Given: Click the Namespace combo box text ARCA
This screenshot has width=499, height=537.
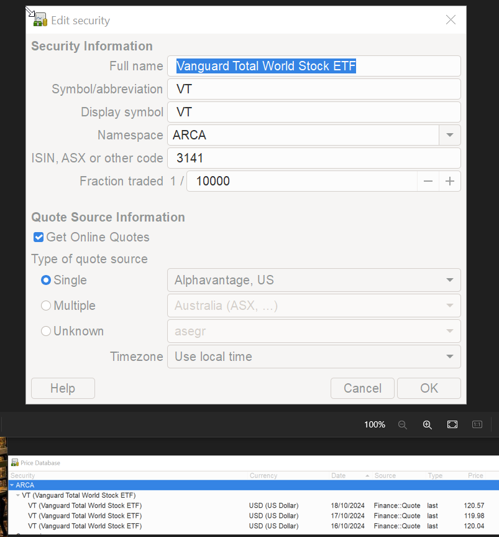Looking at the screenshot, I should pos(303,135).
